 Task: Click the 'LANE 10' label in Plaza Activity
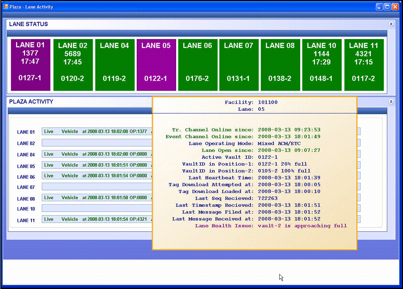26,209
